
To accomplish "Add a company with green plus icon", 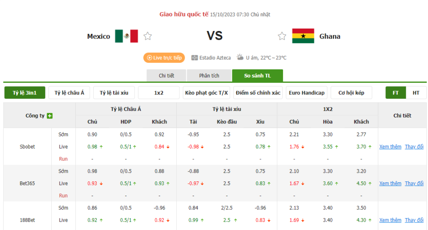I will 50,116.
